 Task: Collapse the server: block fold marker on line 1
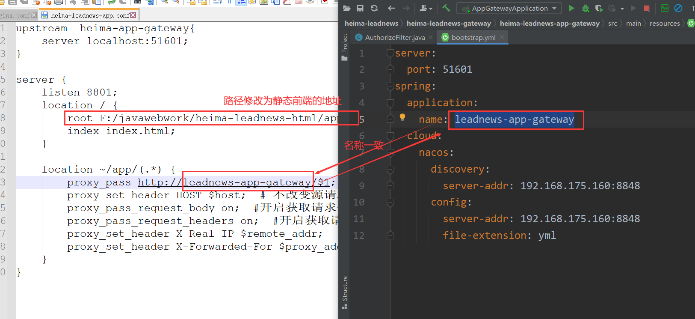[390, 53]
